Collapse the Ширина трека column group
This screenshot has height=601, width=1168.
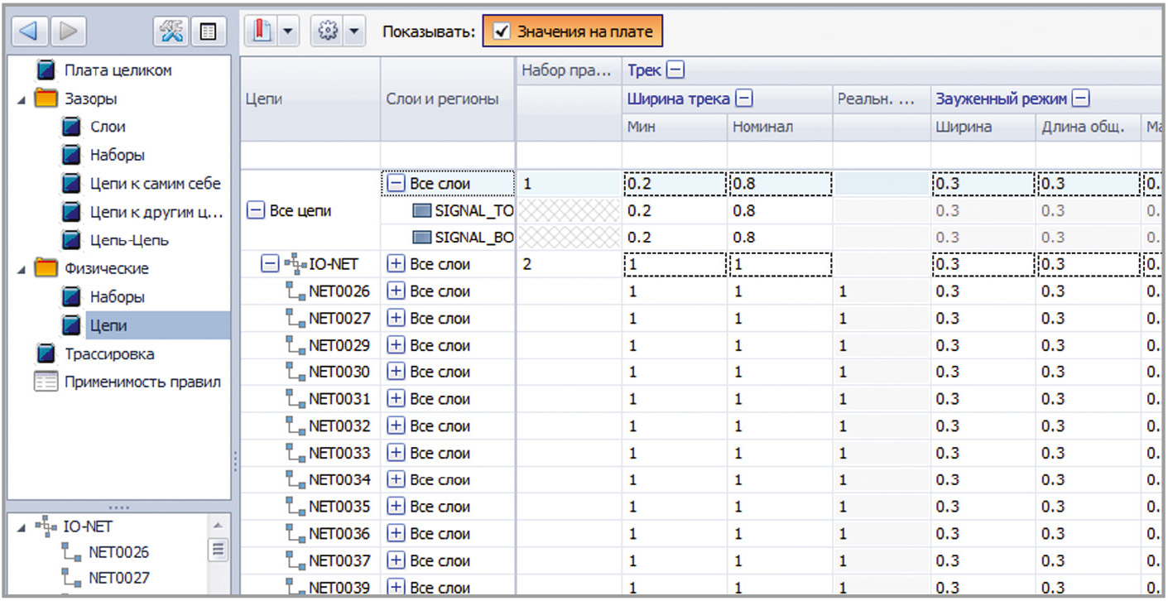pos(743,99)
